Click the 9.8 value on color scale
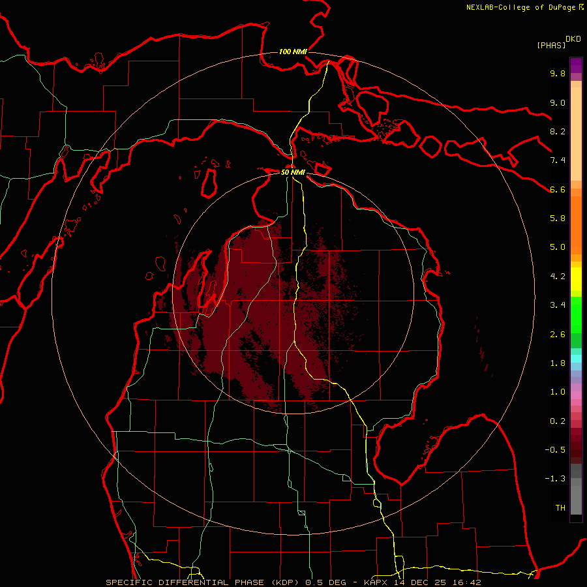Image resolution: width=587 pixels, height=587 pixels. pos(558,73)
